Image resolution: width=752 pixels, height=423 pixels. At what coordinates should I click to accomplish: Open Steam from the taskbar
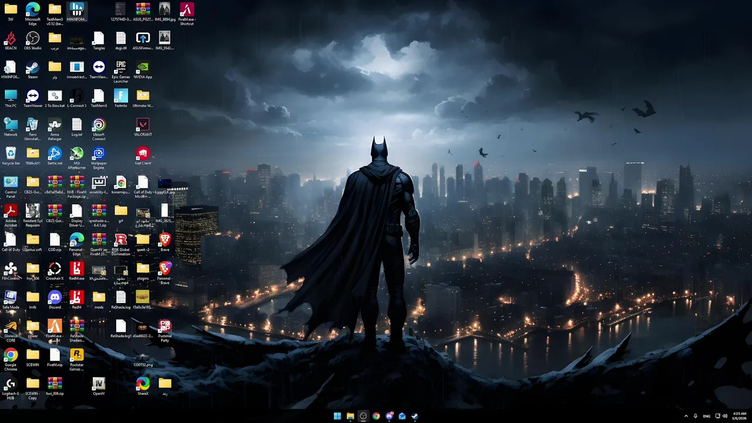415,416
